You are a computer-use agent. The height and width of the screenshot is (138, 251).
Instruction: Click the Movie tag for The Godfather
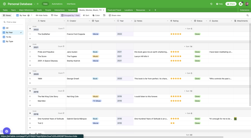coord(96,34)
